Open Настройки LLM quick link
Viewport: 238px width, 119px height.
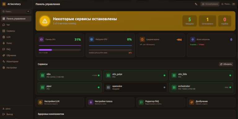point(60,103)
